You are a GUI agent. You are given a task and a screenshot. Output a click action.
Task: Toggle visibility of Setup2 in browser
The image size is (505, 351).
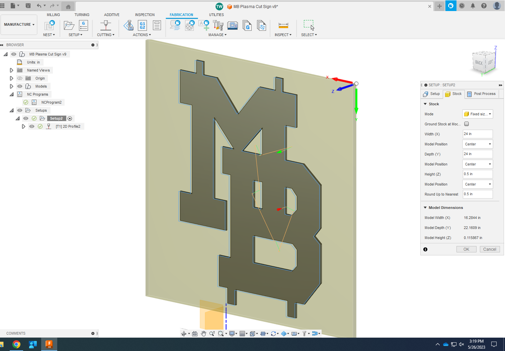(x=26, y=118)
